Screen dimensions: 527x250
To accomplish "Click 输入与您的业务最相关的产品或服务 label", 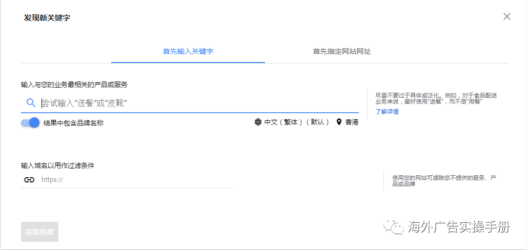I will tap(74, 85).
